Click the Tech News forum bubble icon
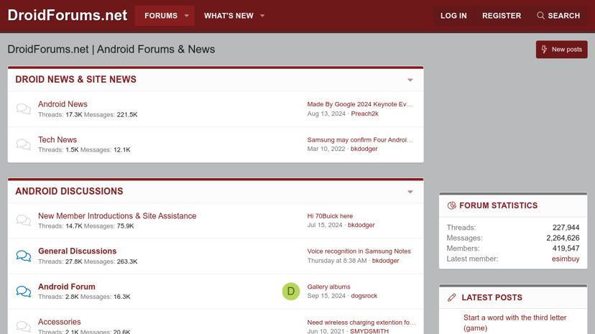 24,144
